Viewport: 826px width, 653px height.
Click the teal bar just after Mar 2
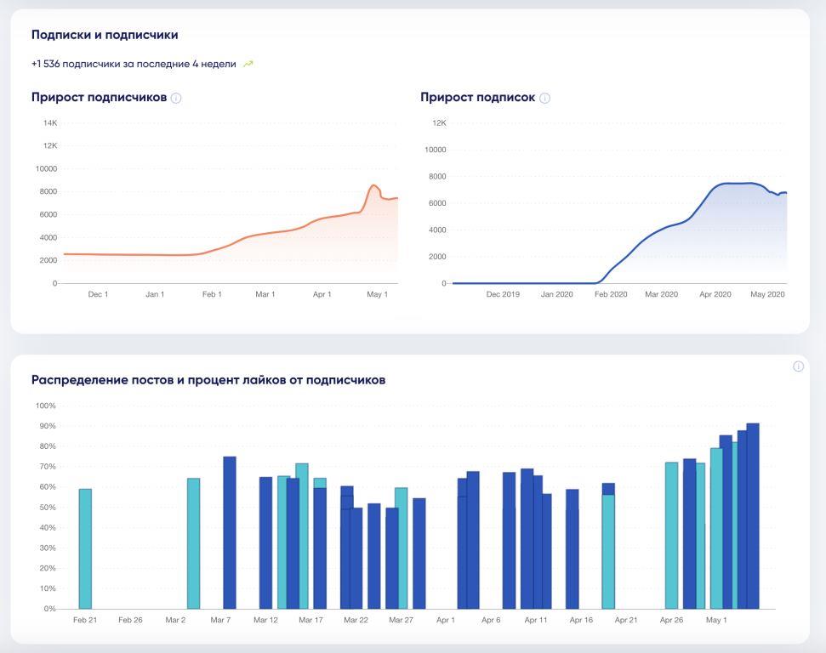(x=194, y=543)
